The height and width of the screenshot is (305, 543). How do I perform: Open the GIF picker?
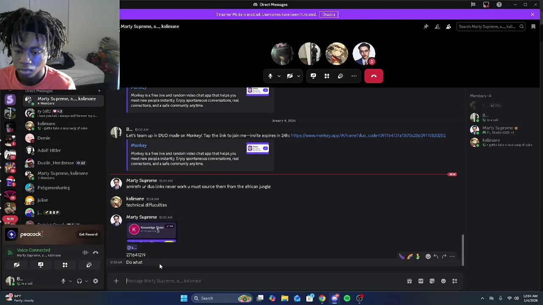click(421, 281)
